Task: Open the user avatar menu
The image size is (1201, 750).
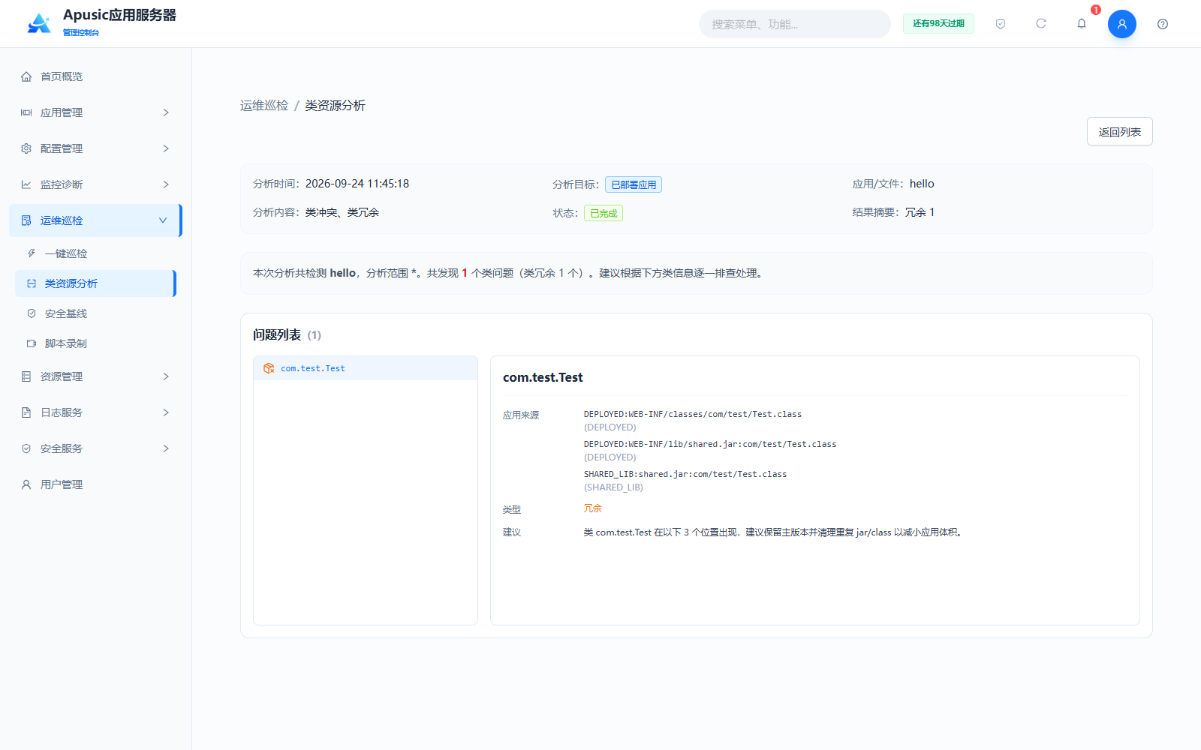Action: tap(1122, 24)
